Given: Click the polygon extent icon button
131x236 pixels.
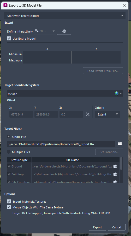Looking at the screenshot, I should 64,31.
